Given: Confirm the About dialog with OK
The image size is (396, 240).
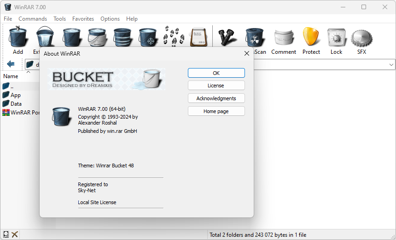Looking at the screenshot, I should [216, 73].
